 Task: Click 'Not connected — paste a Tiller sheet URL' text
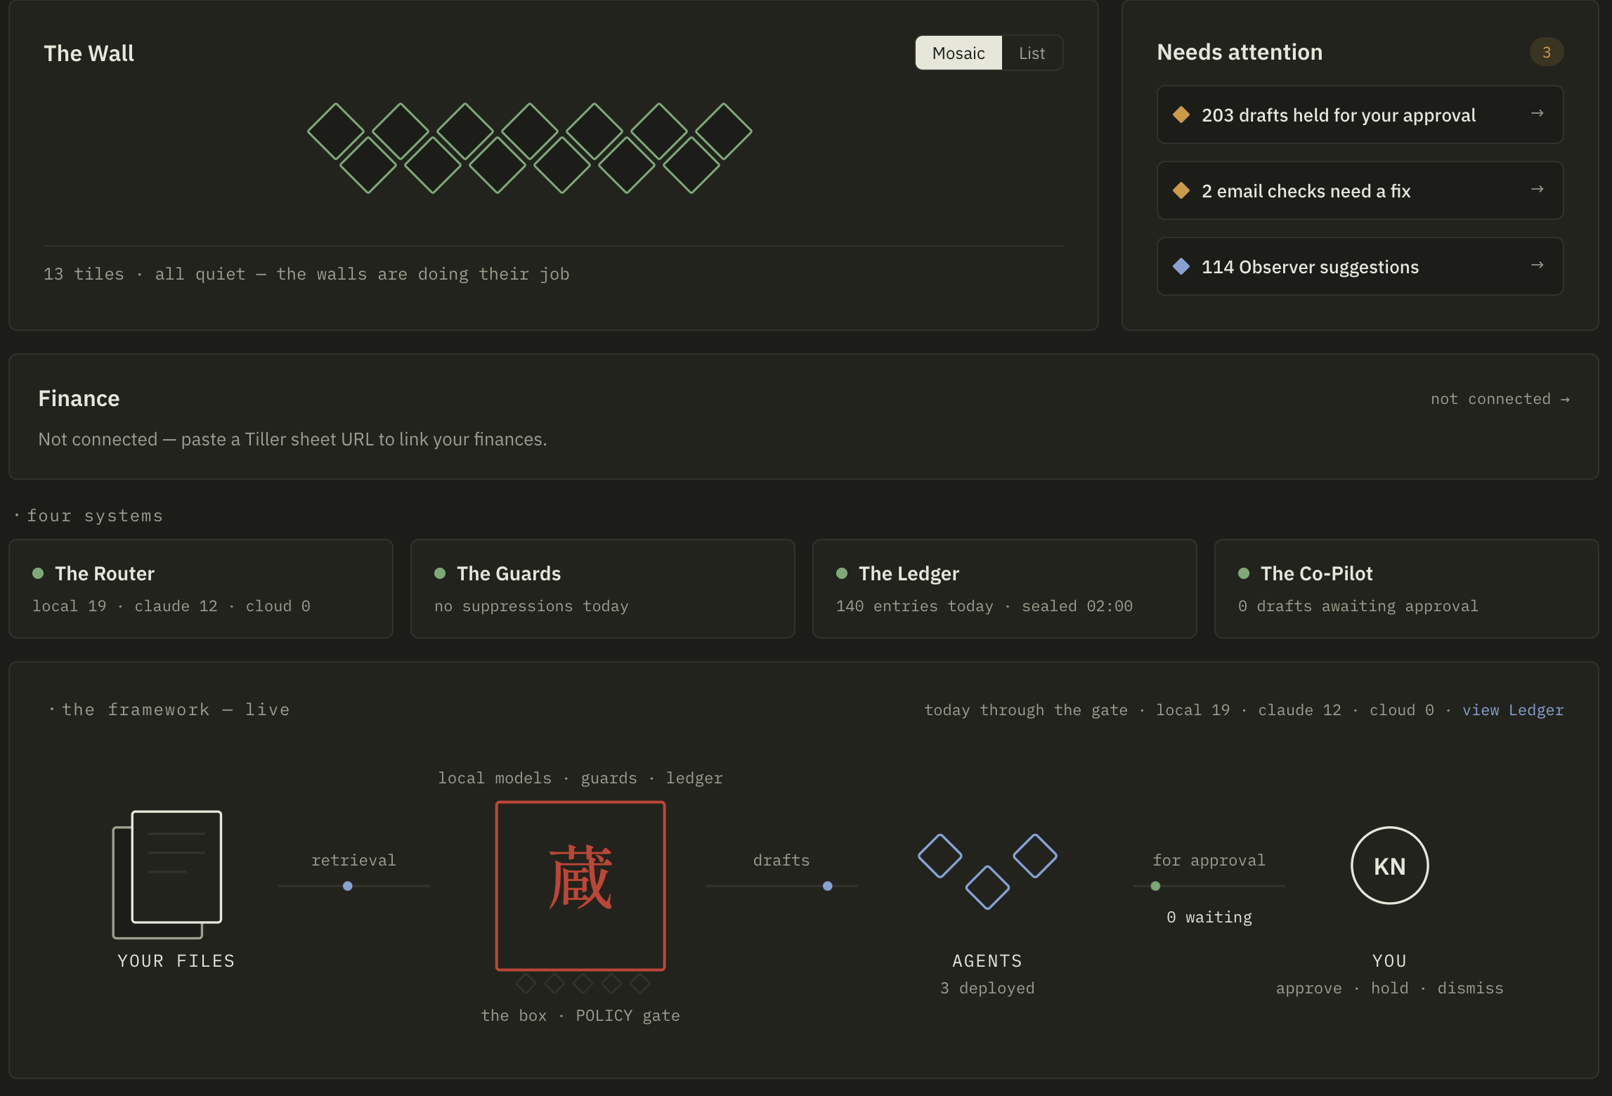[292, 439]
